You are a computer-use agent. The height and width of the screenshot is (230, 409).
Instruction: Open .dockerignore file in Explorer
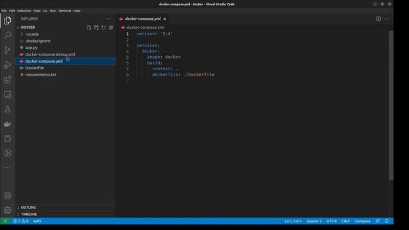[x=65, y=41]
